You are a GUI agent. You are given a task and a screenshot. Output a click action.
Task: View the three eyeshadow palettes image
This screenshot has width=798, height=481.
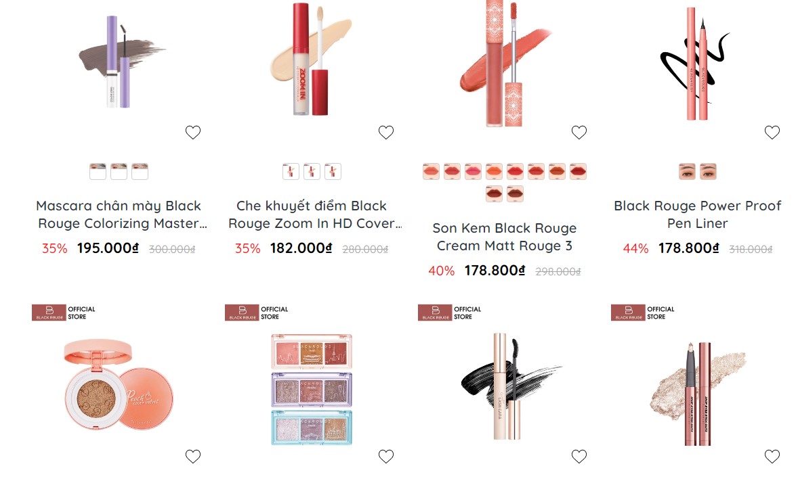(x=312, y=390)
